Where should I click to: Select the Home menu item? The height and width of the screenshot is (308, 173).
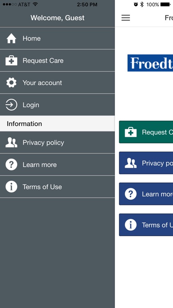coord(57,38)
